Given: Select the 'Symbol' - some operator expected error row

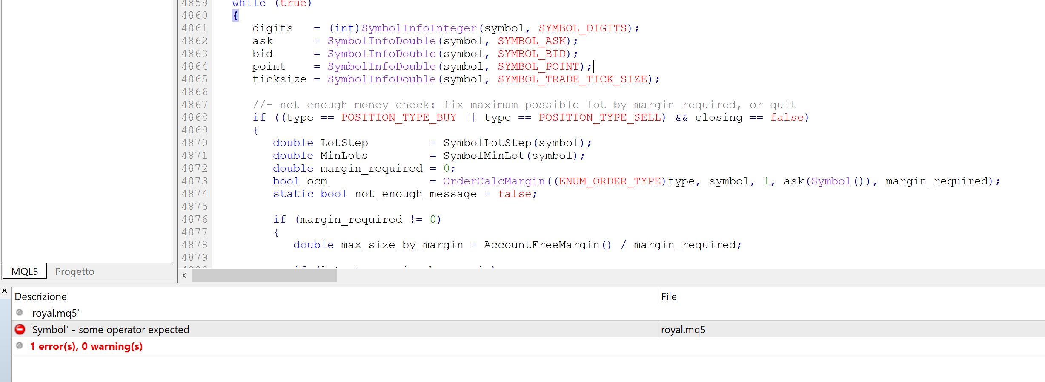Looking at the screenshot, I should pos(528,329).
